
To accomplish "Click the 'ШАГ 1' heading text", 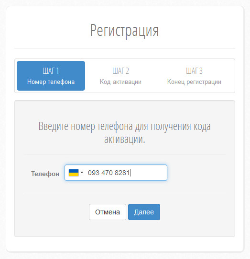I will click(x=51, y=71).
